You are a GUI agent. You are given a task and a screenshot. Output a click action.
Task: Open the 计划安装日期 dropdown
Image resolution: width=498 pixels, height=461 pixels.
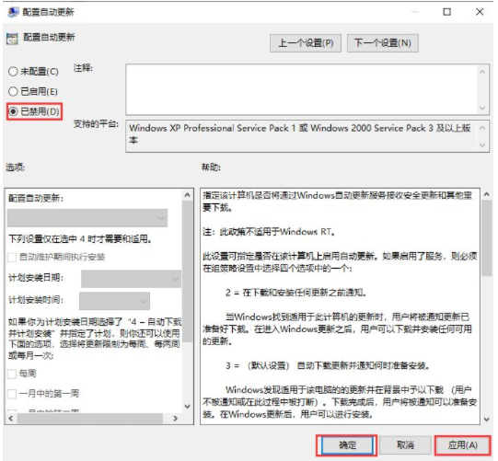point(131,279)
